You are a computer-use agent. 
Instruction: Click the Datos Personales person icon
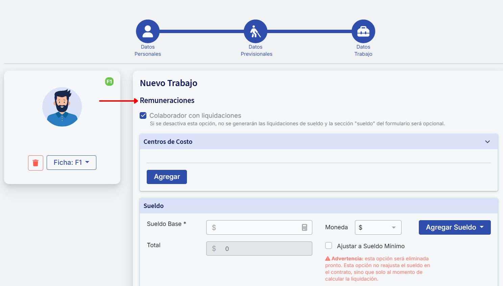click(148, 31)
